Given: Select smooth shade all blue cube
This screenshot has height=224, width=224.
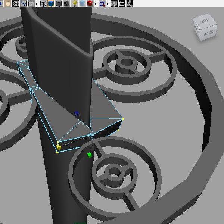Looking at the screenshot, I should pyautogui.click(x=51, y=4).
